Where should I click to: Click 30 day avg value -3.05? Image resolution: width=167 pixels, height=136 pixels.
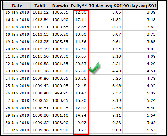pyautogui.click(x=116, y=12)
